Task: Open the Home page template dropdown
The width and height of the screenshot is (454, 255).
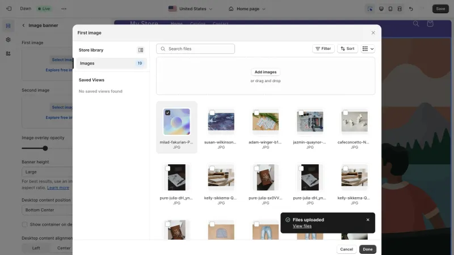Action: [x=247, y=8]
